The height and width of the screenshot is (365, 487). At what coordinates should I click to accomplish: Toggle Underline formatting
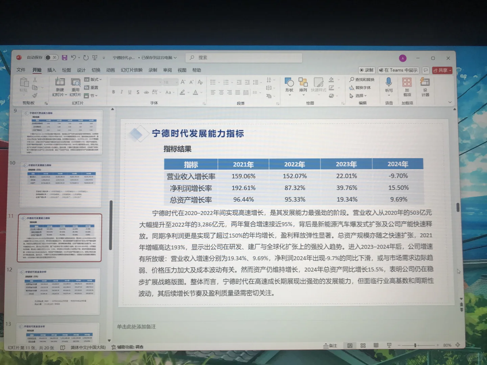(130, 92)
